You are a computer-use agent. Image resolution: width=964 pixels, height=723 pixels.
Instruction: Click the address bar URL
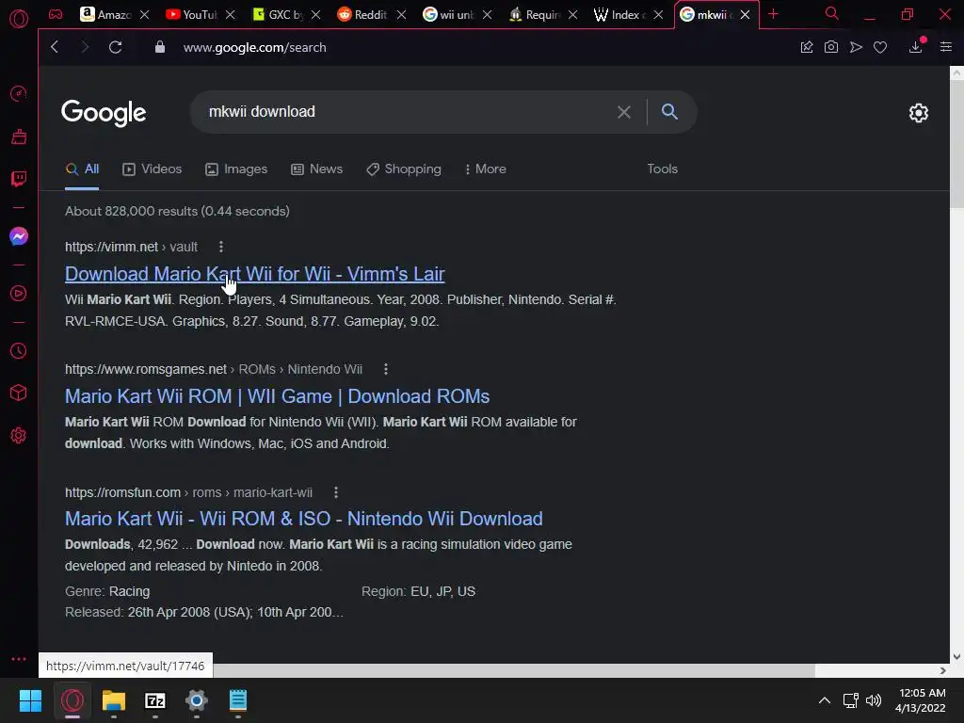(x=254, y=47)
